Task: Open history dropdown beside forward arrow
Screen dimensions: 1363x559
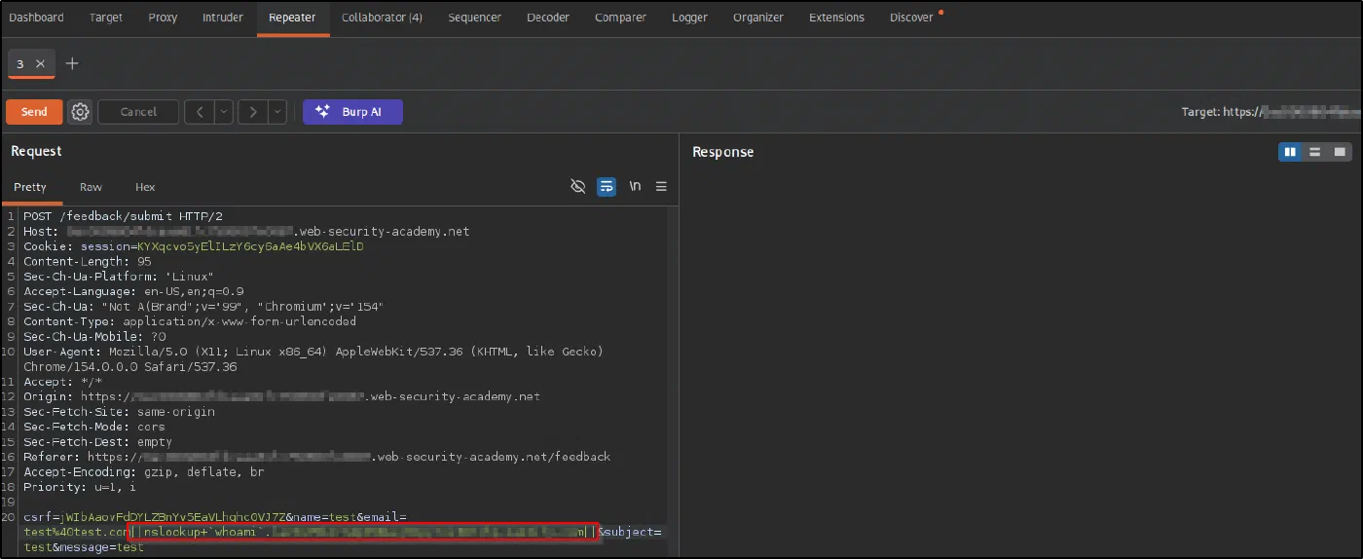Action: [277, 112]
